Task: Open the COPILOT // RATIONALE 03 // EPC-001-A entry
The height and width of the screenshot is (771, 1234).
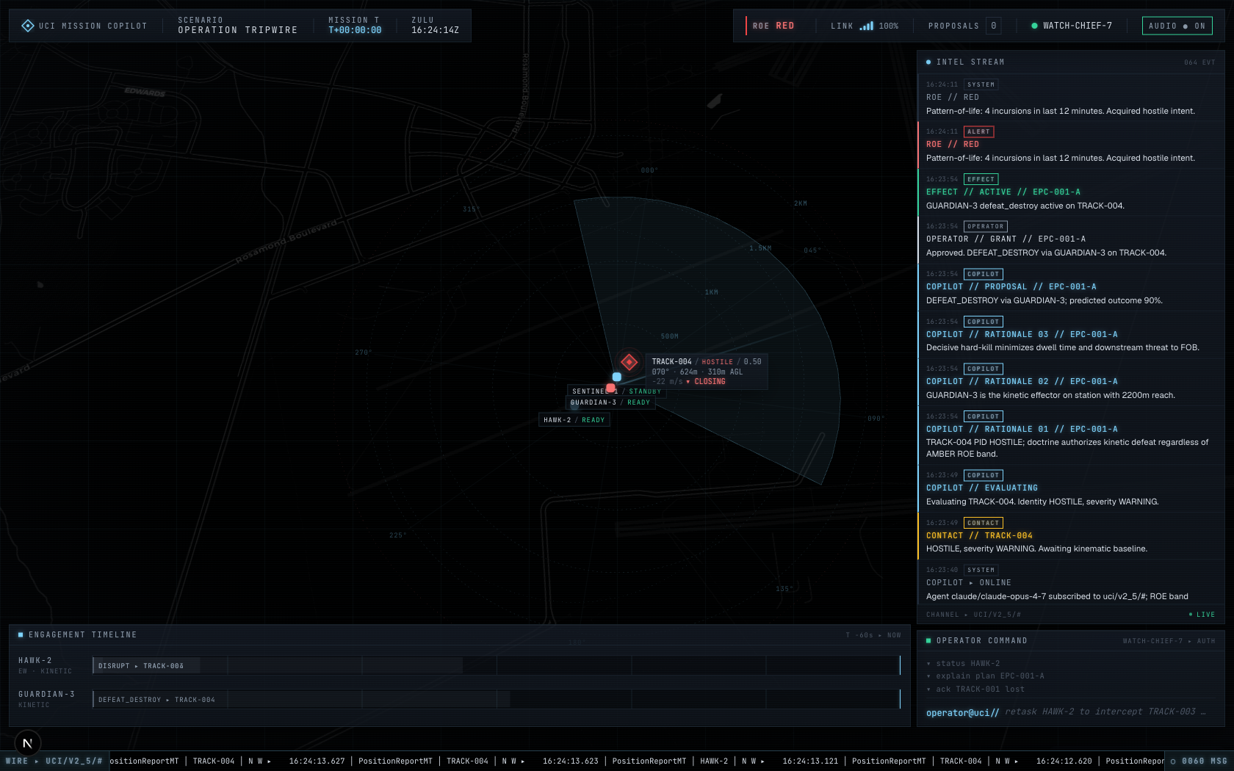Action: [1071, 334]
